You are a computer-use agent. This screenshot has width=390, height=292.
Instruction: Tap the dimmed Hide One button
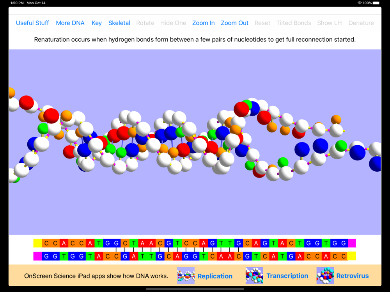pyautogui.click(x=173, y=23)
